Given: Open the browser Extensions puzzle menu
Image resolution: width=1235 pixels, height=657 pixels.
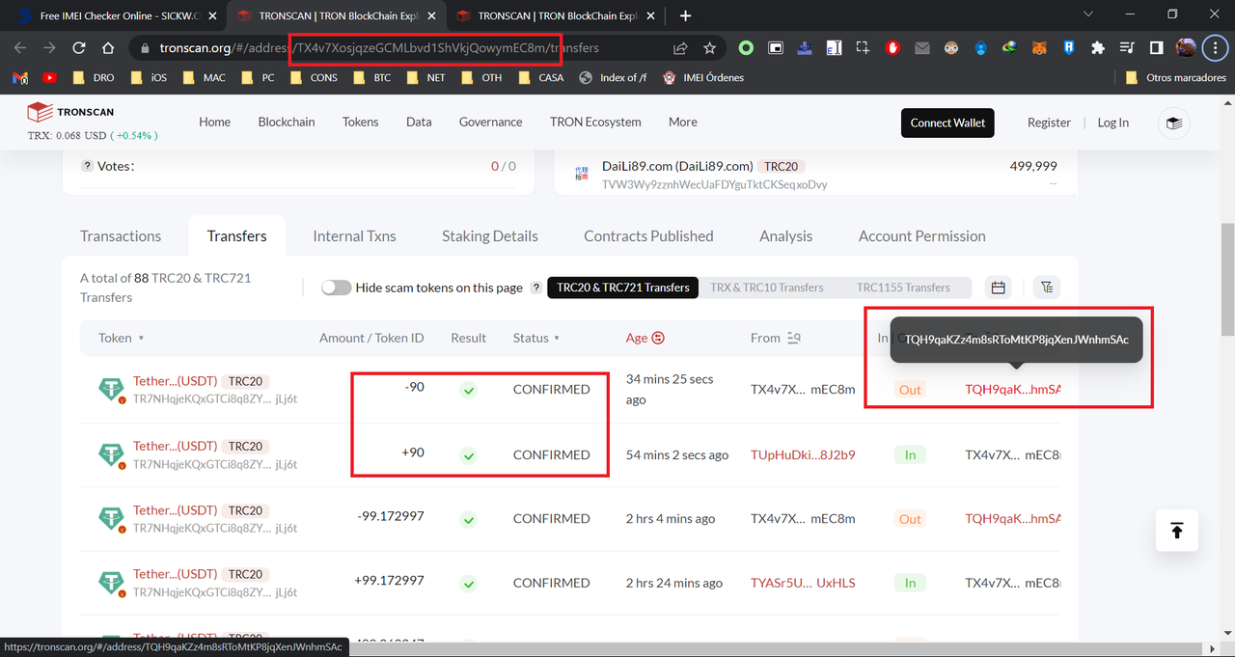Looking at the screenshot, I should pos(1097,47).
